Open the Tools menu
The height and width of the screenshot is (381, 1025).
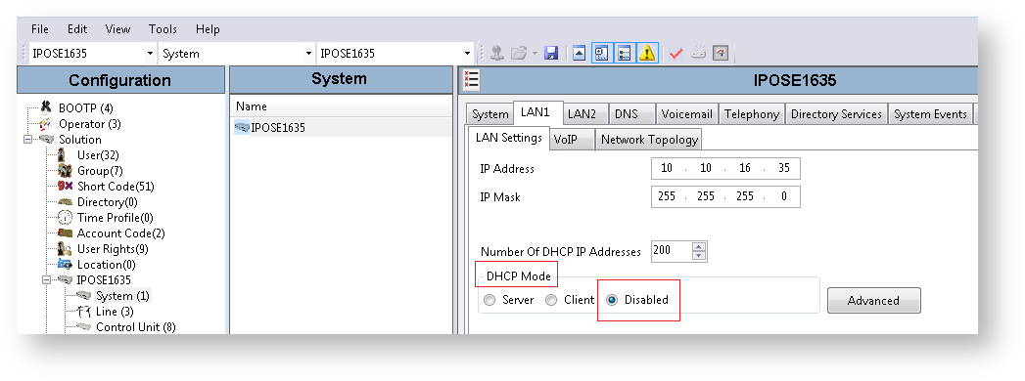point(163,29)
